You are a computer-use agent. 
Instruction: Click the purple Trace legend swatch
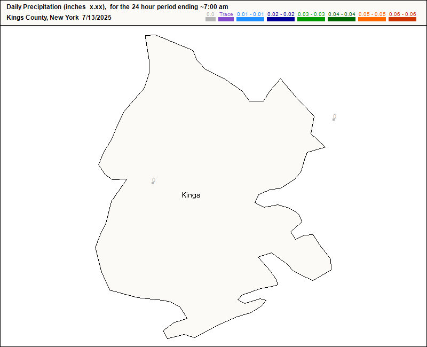226,19
